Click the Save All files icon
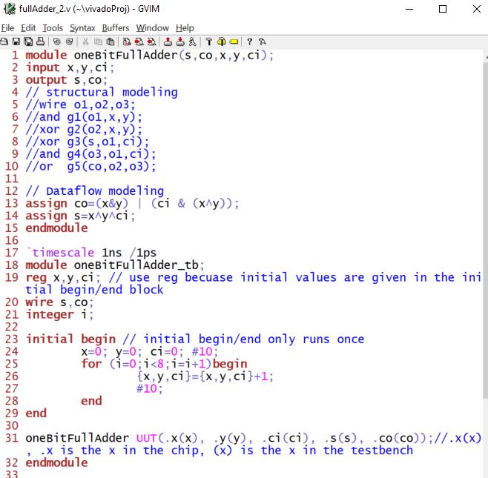The image size is (488, 478). pos(27,42)
